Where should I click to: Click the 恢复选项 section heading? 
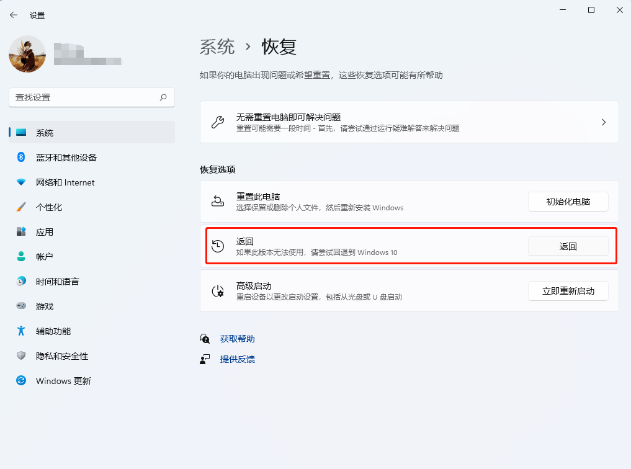(x=218, y=169)
